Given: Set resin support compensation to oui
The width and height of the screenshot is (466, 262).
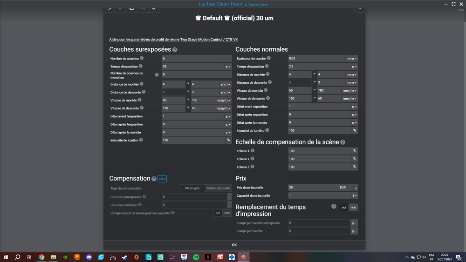Looking at the screenshot, I should [x=218, y=213].
